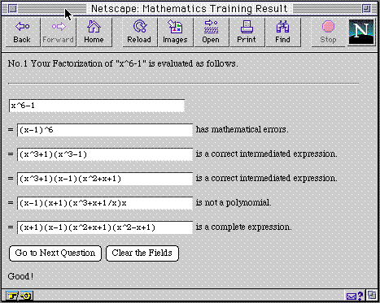Viewport: 380px width, 303px height.
Task: Click Clear the Fields button
Action: (142, 253)
